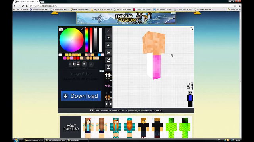Image resolution: width=254 pixels, height=142 pixels.
Task: Open the landscape image tool button
Action: (108, 52)
